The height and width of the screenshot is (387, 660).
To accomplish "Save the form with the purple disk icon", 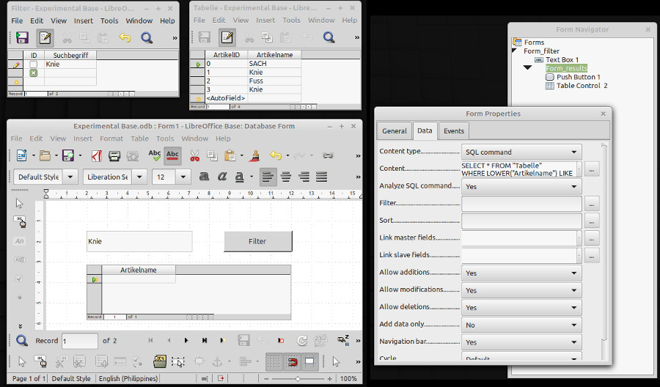I will [x=67, y=155].
